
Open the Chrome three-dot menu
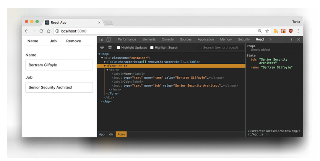click(298, 31)
